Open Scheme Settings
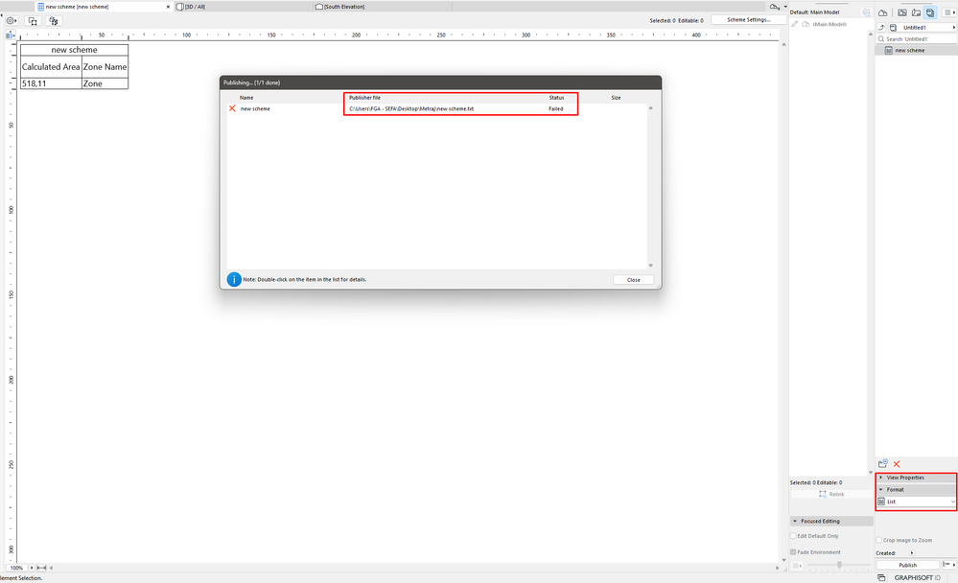 tap(748, 20)
